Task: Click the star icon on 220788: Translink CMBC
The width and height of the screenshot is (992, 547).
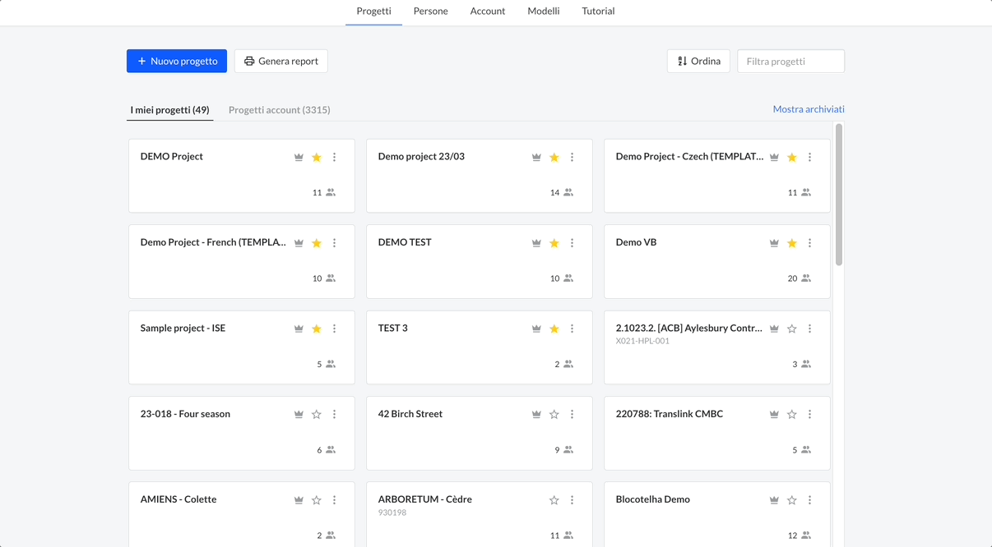Action: click(792, 415)
